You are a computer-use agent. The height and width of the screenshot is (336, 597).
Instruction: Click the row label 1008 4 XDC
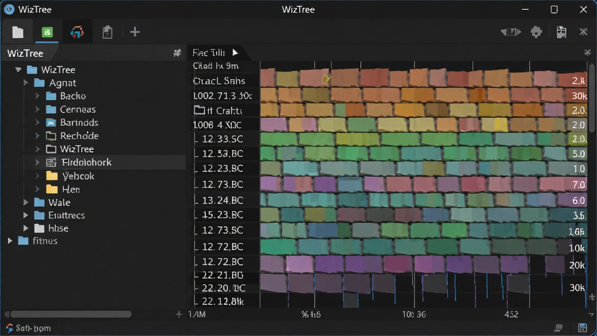[217, 125]
